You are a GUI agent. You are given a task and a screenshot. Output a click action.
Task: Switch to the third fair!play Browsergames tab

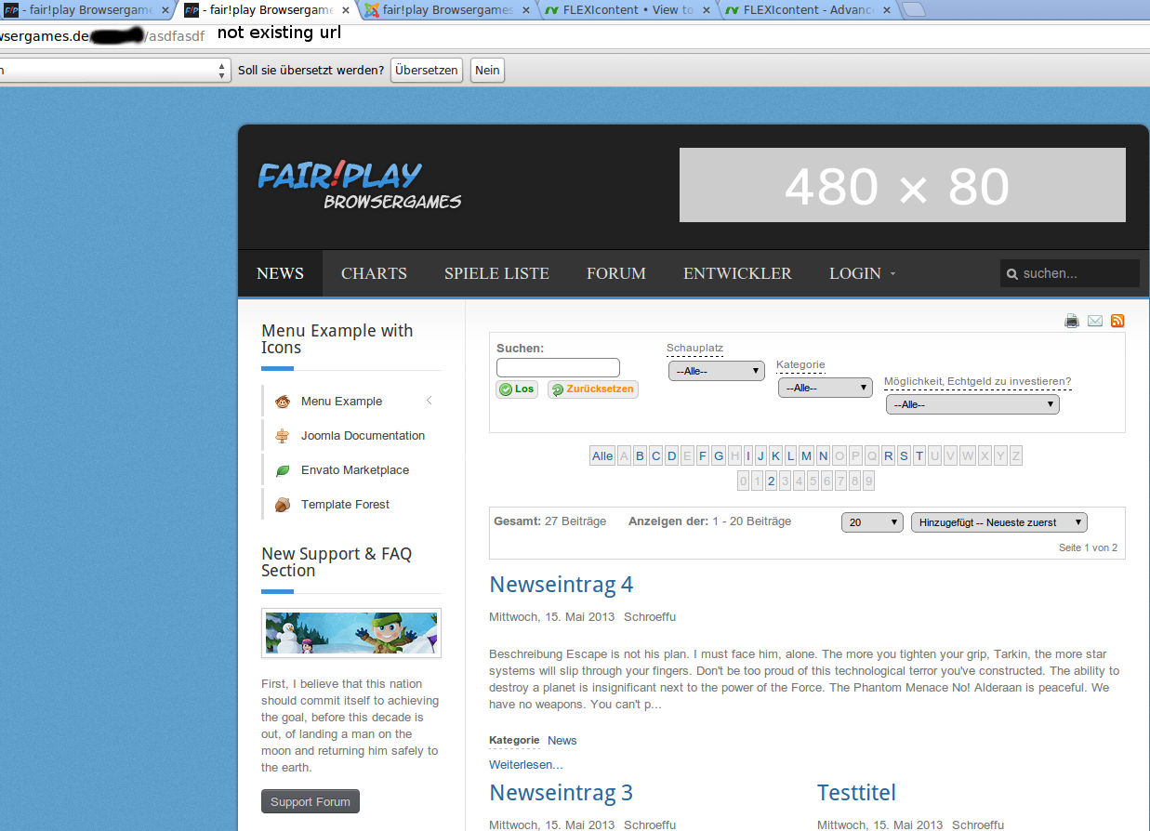coord(446,10)
